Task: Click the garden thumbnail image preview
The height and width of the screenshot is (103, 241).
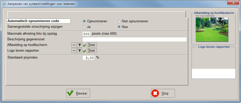Action: pyautogui.click(x=212, y=28)
